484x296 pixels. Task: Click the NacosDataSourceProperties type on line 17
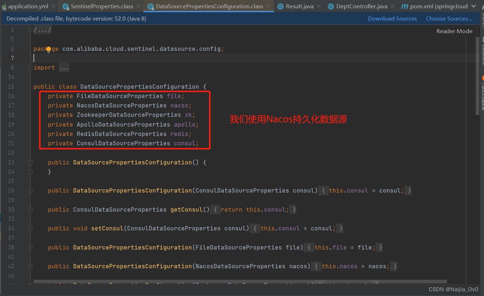(121, 106)
